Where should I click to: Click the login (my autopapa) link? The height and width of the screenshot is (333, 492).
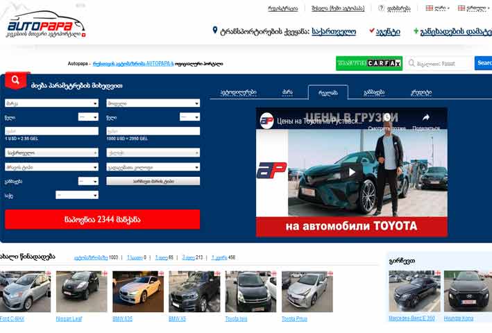tap(338, 8)
